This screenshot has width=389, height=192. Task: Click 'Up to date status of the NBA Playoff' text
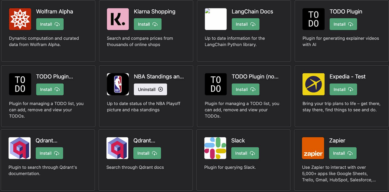144,106
